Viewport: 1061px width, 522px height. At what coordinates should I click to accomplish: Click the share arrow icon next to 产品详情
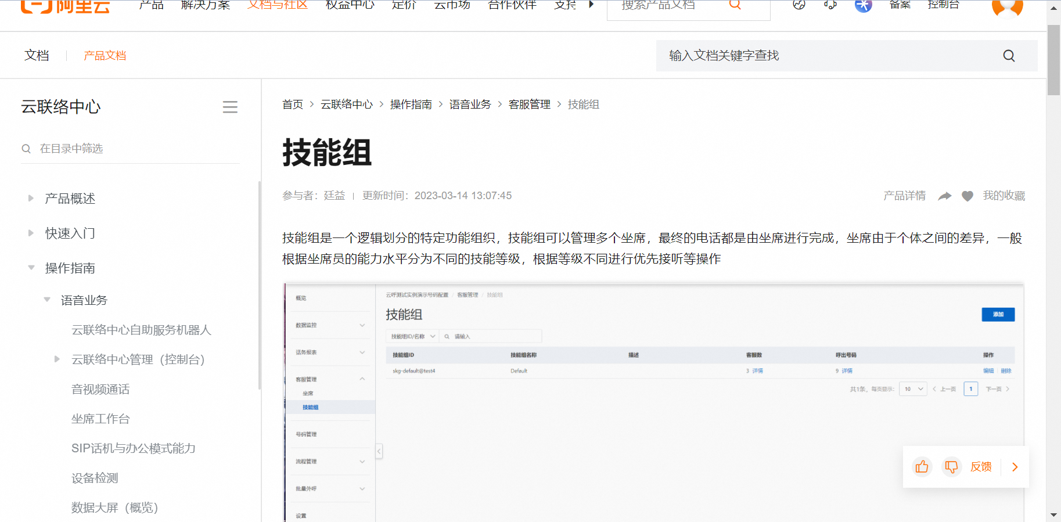[945, 196]
